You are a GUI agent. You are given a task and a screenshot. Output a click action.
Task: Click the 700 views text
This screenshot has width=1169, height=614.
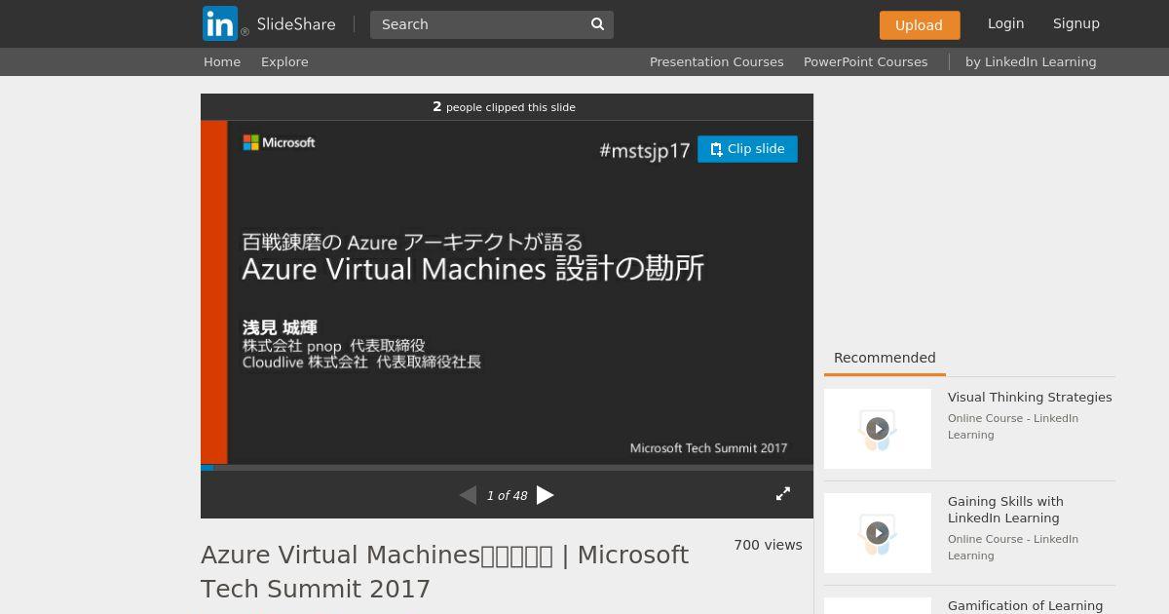coord(769,545)
